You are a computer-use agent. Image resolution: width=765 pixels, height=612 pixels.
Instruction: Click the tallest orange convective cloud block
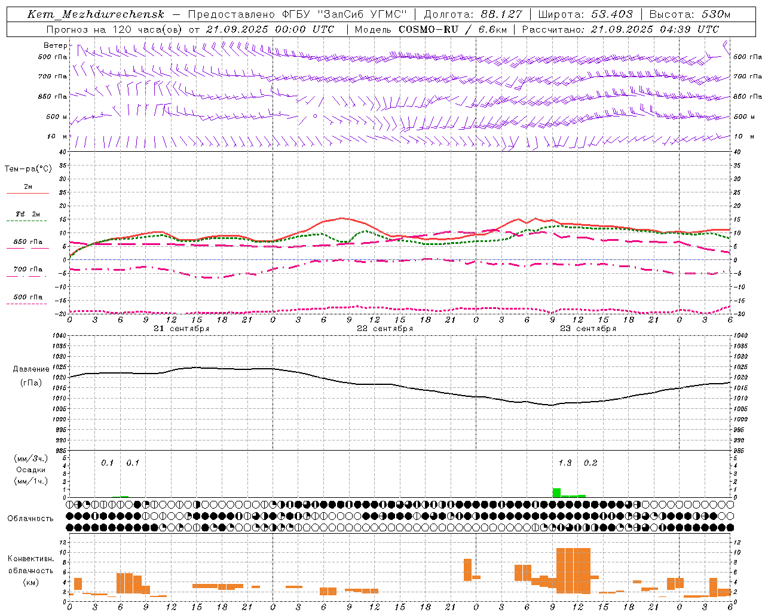point(573,570)
